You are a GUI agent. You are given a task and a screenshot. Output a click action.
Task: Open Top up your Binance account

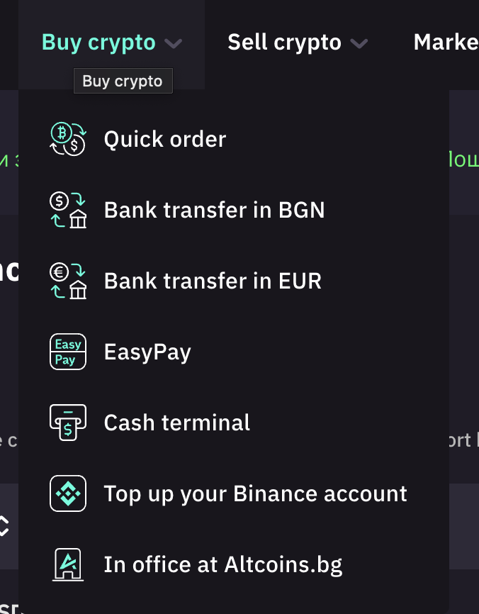(255, 493)
